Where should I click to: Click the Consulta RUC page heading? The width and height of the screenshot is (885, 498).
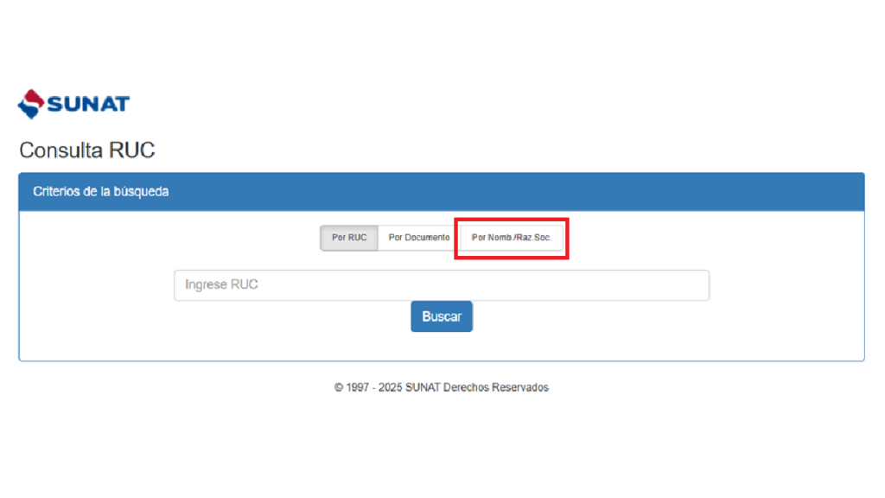click(87, 150)
